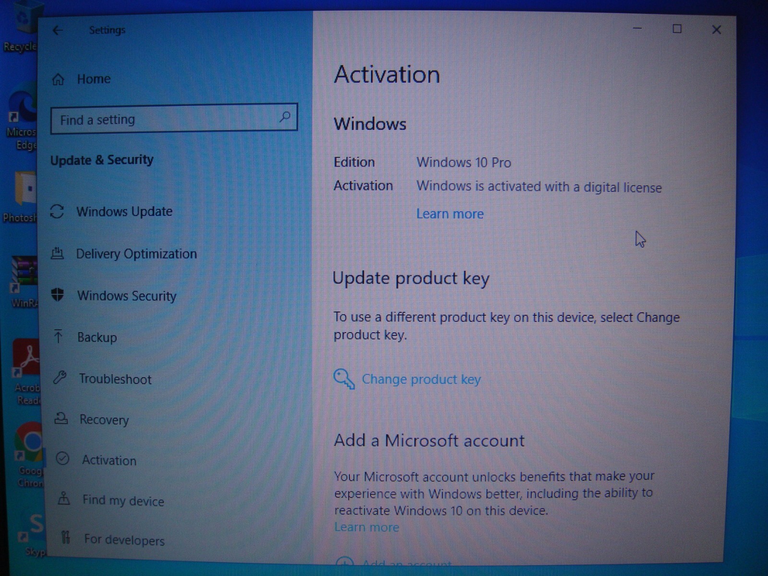This screenshot has width=768, height=576.
Task: Select the Activation checkmark circle icon
Action: [x=63, y=458]
